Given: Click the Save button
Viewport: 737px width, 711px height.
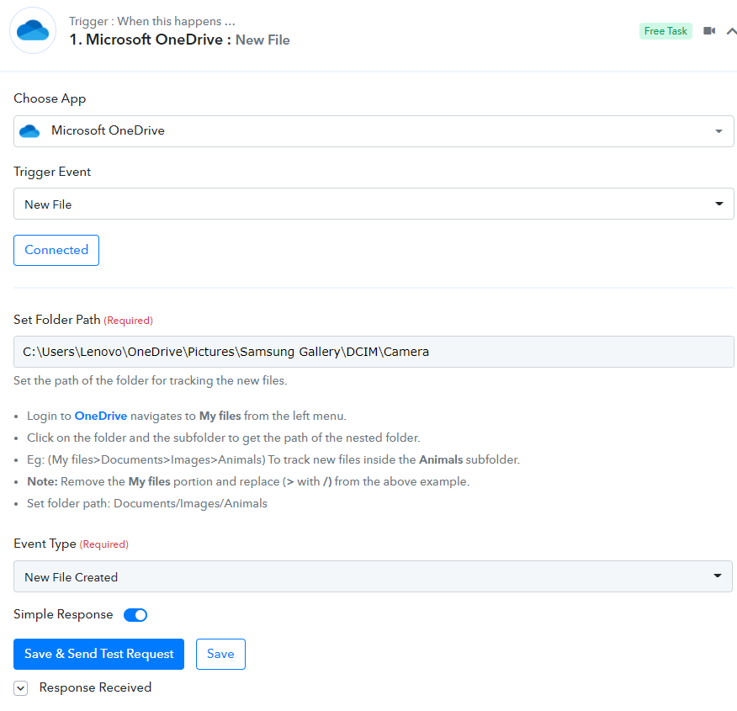Looking at the screenshot, I should click(220, 654).
